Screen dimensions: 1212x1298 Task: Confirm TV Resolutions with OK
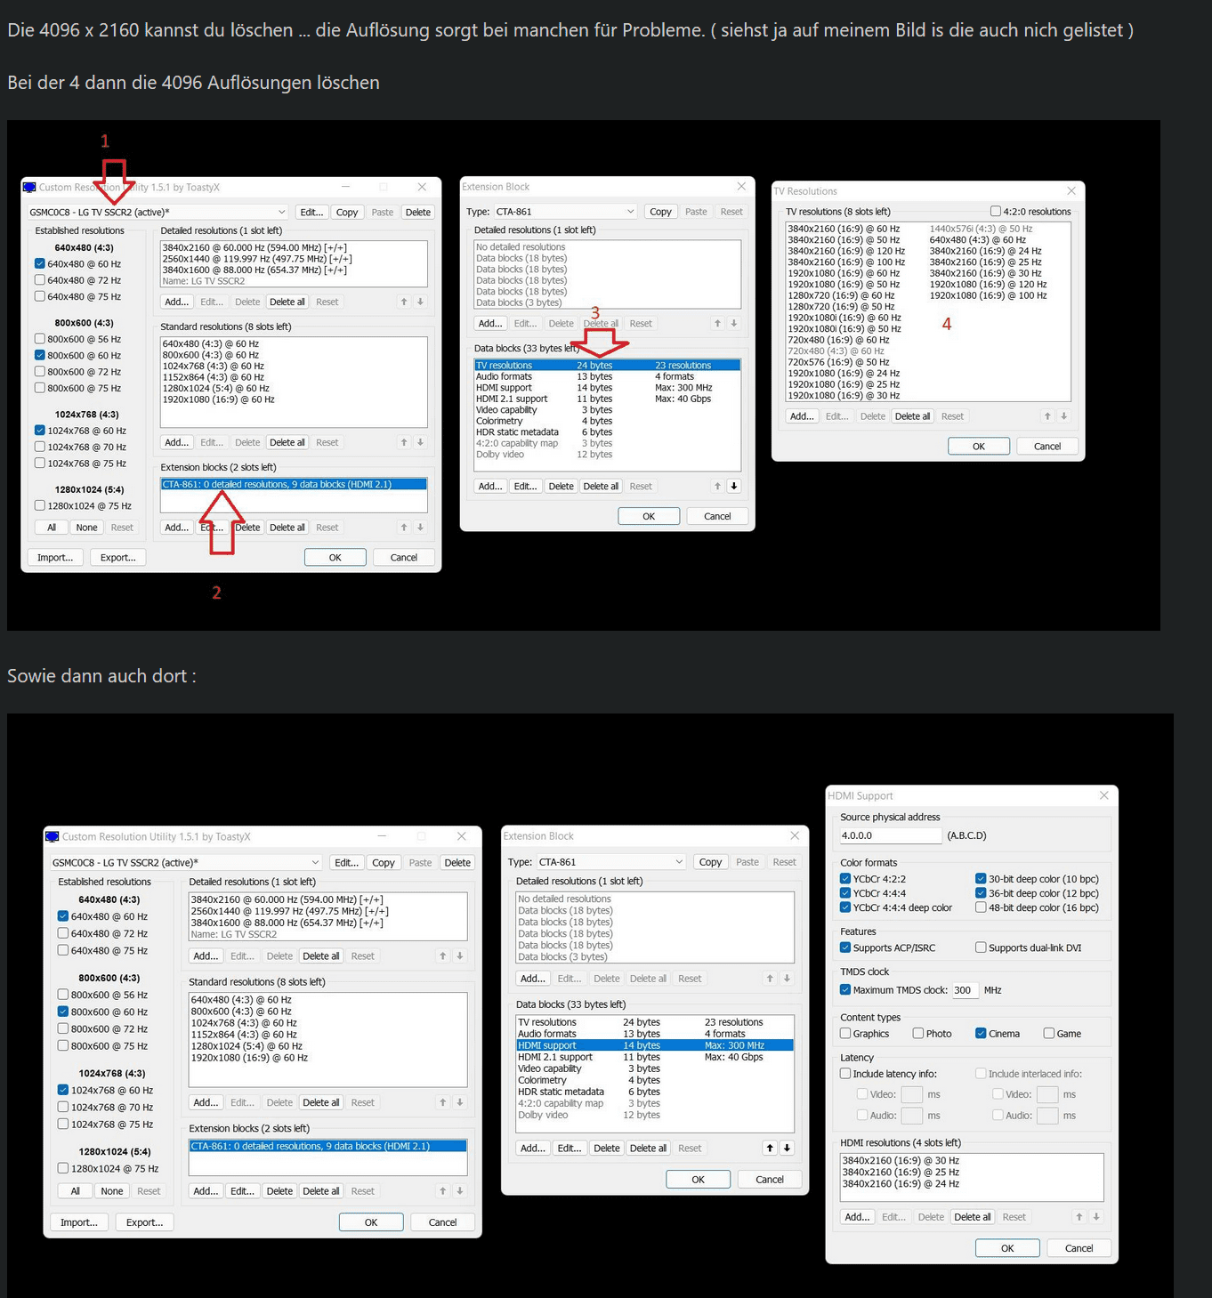pos(979,447)
